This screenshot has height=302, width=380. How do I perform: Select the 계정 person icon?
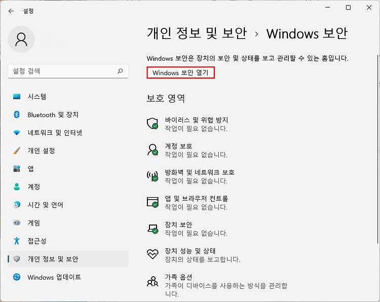(x=17, y=186)
